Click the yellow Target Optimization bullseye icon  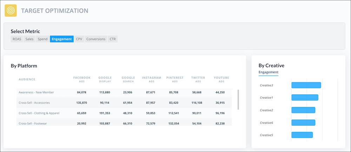11,11
